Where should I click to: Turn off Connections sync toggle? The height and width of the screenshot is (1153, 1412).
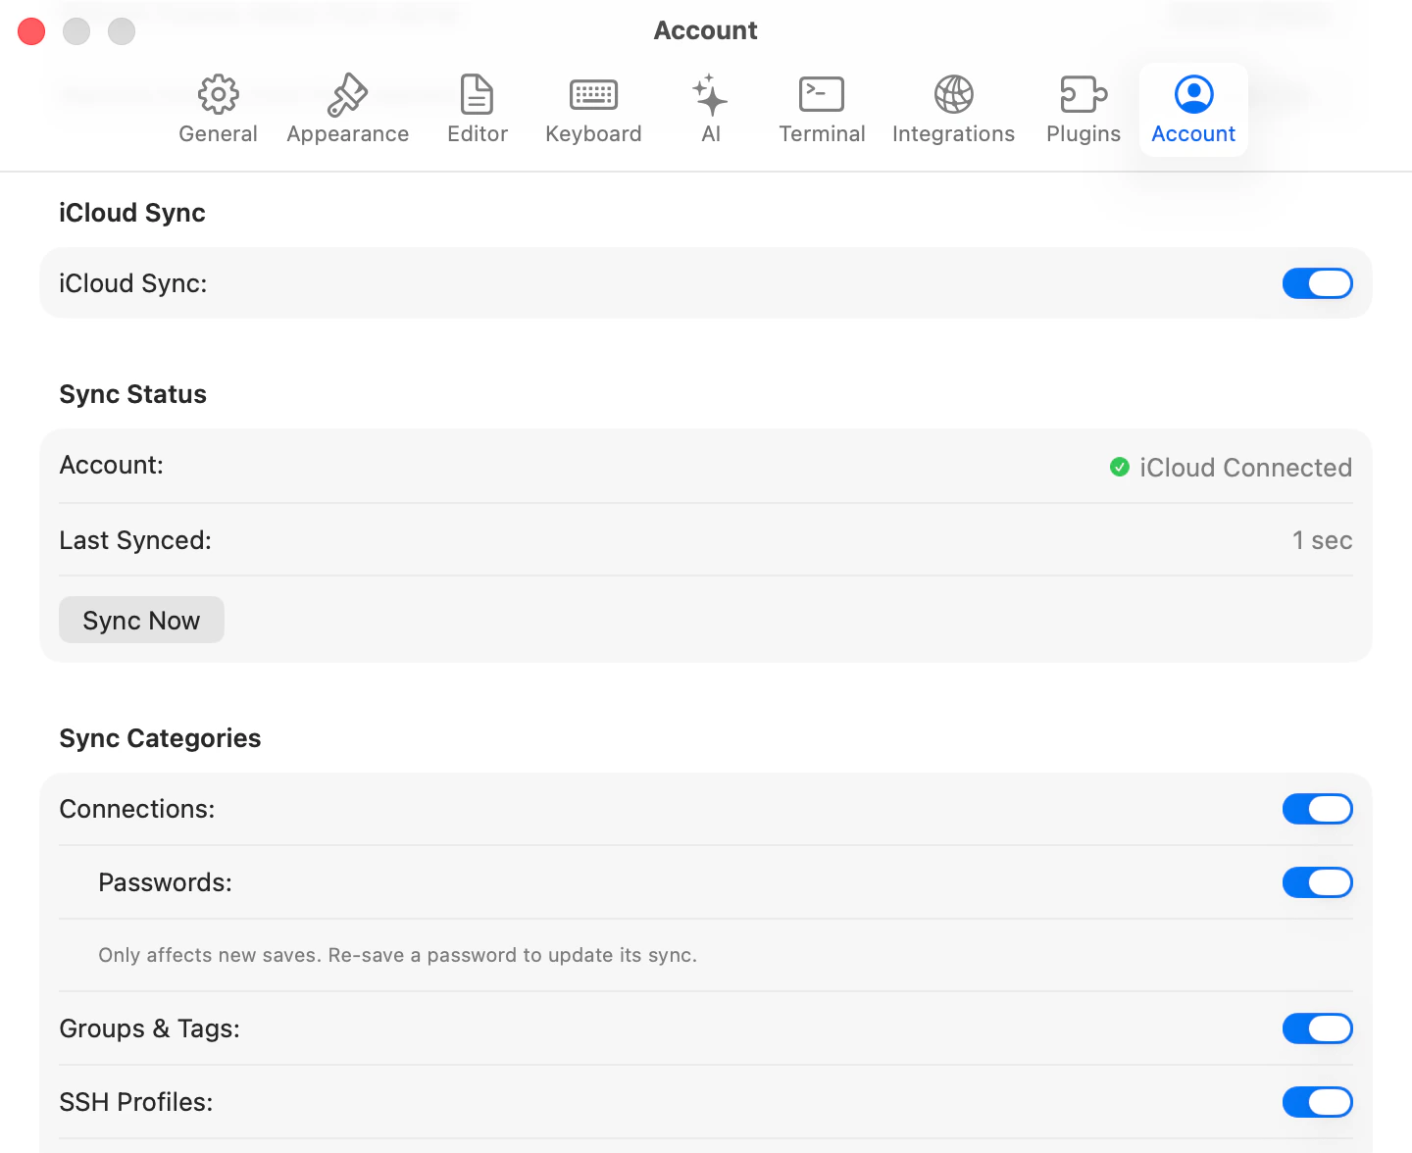pos(1318,809)
